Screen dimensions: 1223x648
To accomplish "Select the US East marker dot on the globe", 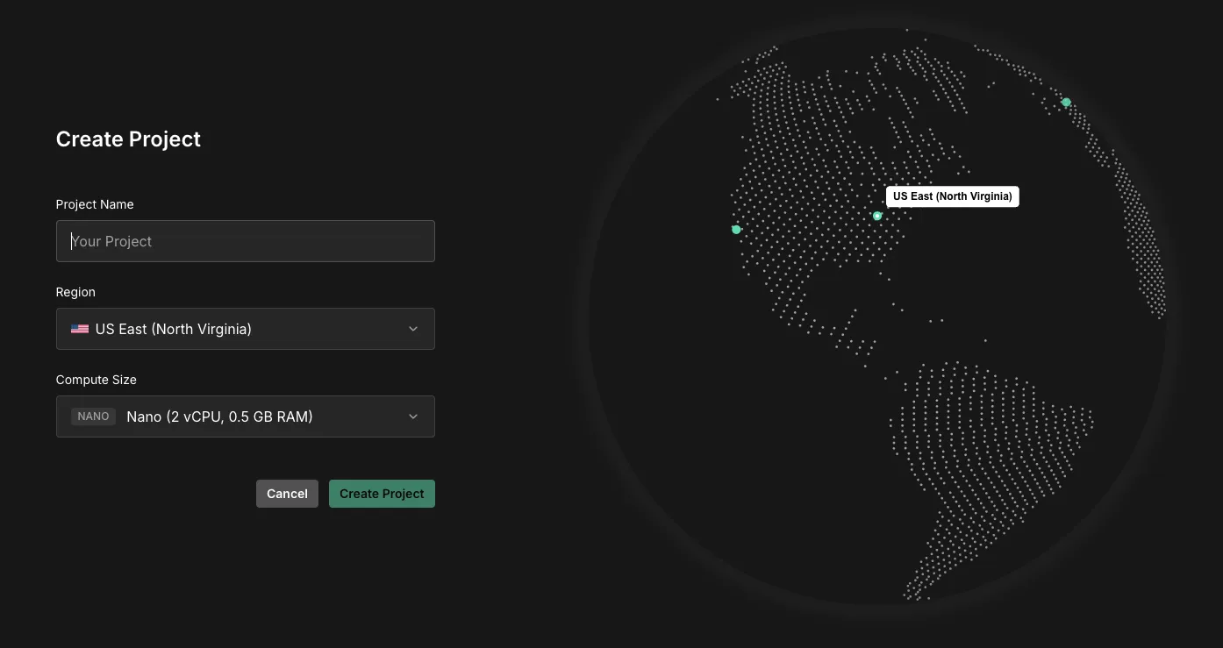I will point(876,216).
